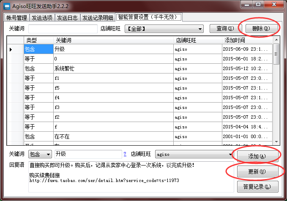The height and width of the screenshot is (201, 287).
Task: Click the scroll-down arrow of the table
Action: 276,142
